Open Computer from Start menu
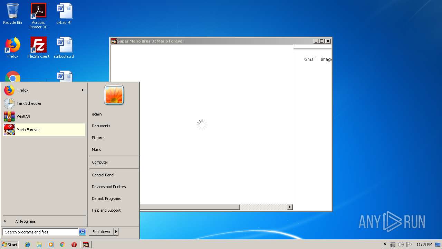The image size is (442, 249). pyautogui.click(x=100, y=162)
